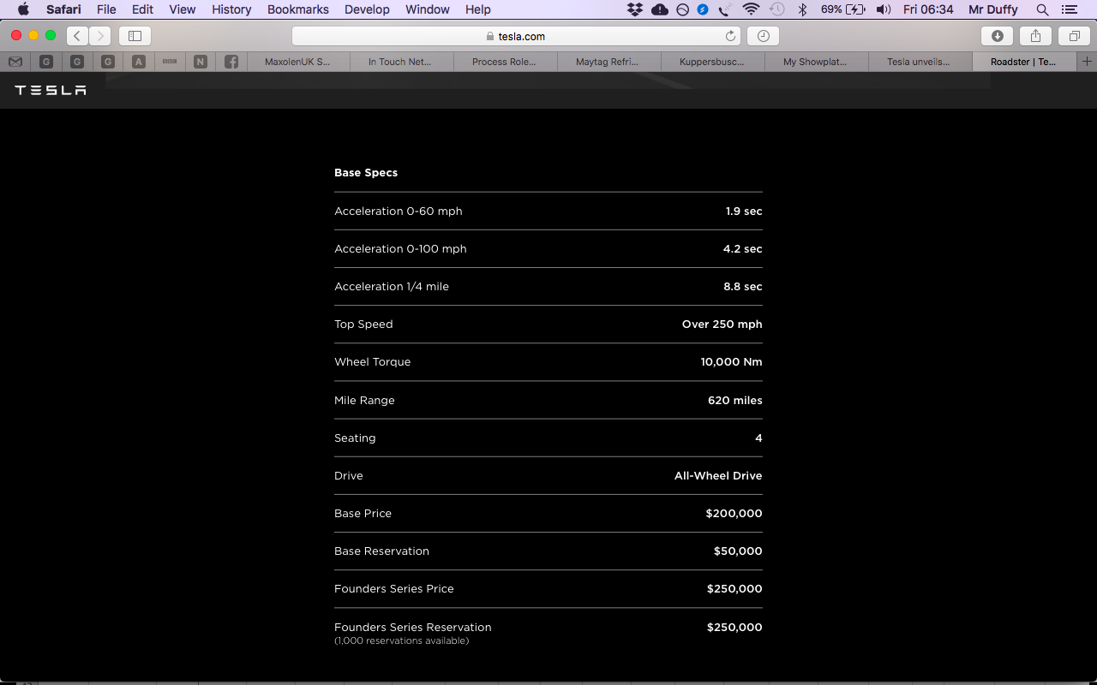
Task: Switch to the Kuppersbusc tab
Action: pyautogui.click(x=713, y=62)
